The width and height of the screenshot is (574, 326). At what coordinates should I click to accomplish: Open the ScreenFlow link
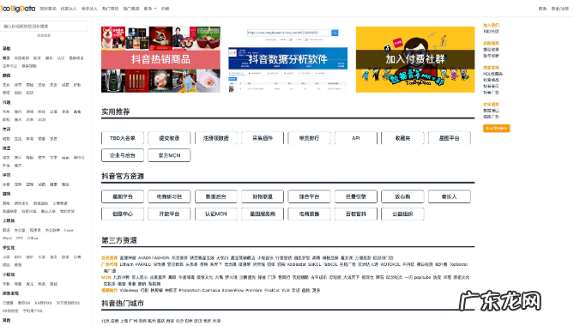233,290
